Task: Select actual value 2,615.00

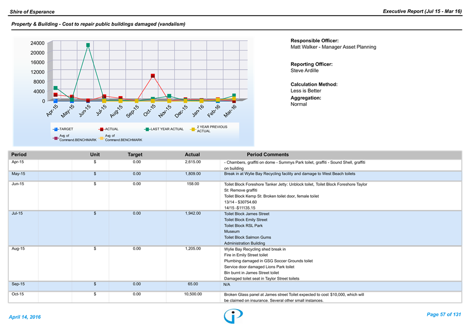Action: tap(193, 162)
